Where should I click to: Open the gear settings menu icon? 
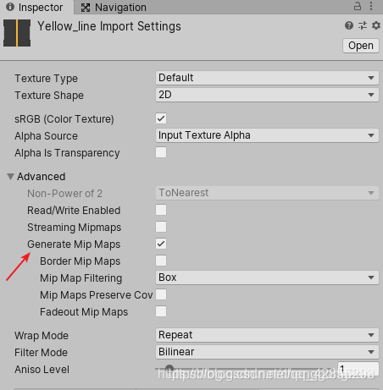[x=376, y=25]
